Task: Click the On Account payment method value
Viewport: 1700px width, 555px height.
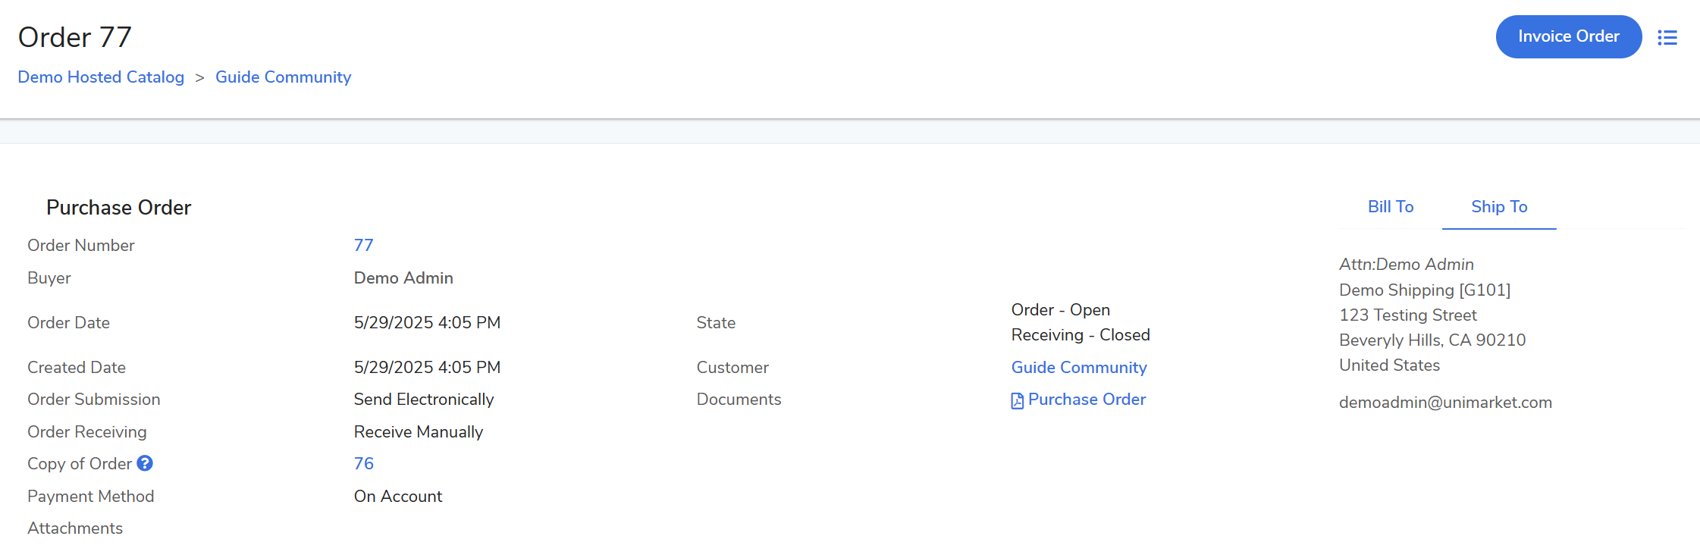Action: [397, 497]
